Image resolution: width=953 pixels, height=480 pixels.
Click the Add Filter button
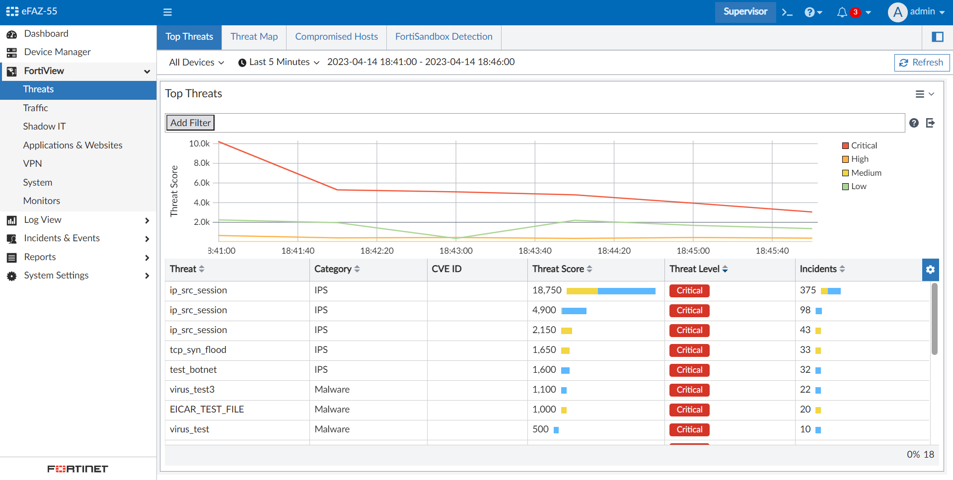(190, 123)
